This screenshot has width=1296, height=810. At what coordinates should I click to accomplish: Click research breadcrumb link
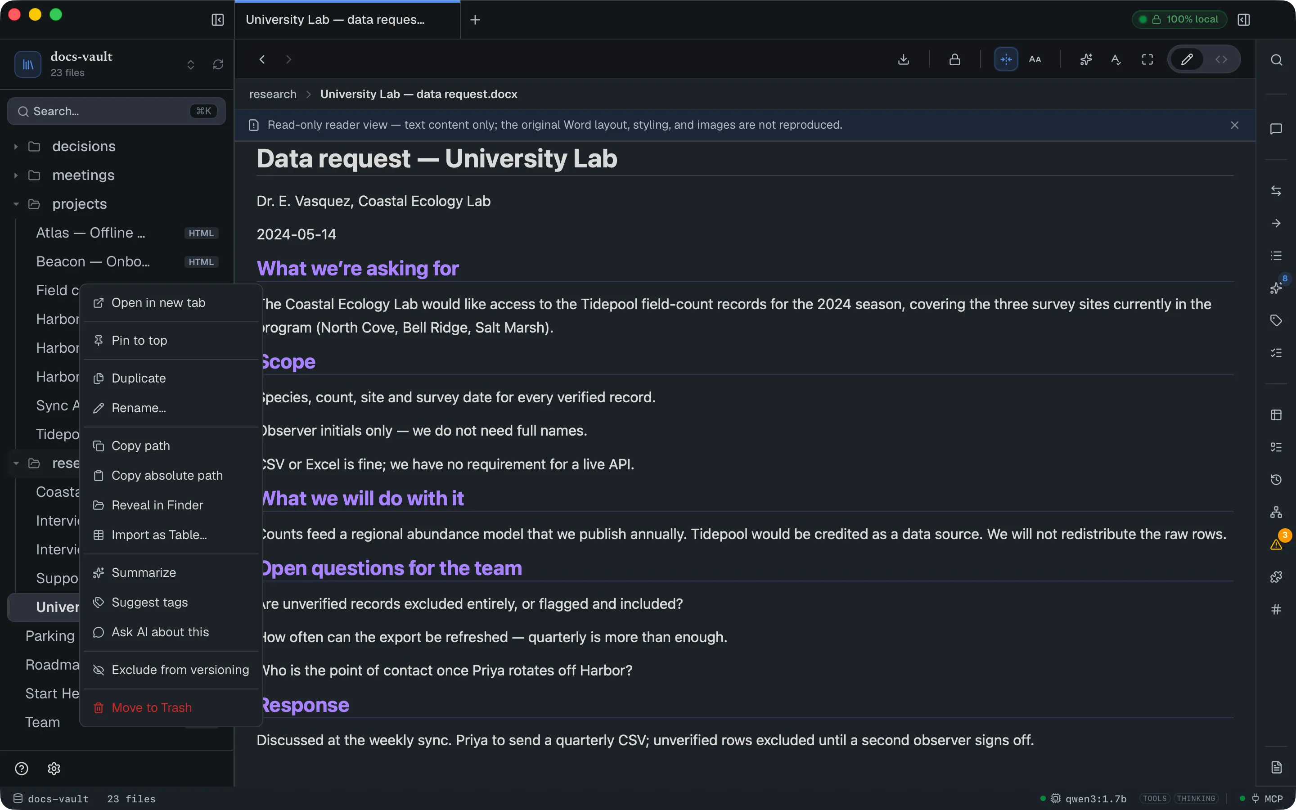click(x=273, y=94)
